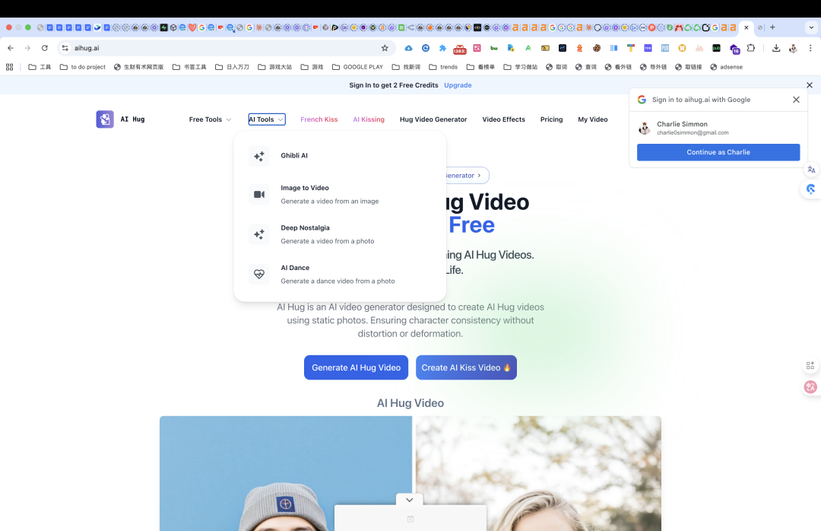Click the pink round translate icon at the right edge
This screenshot has width=821, height=531.
tap(810, 387)
